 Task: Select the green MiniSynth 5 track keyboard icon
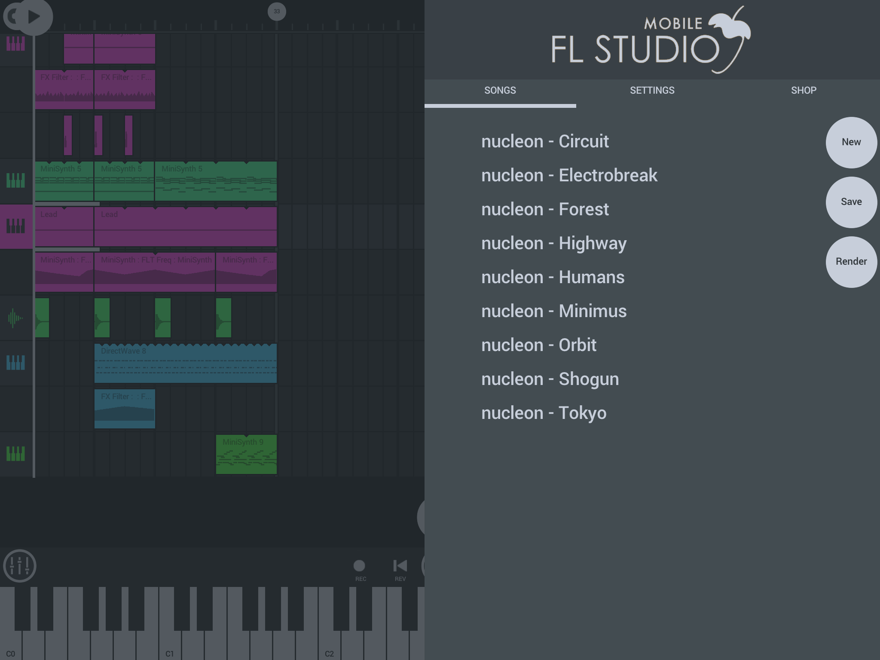16,180
